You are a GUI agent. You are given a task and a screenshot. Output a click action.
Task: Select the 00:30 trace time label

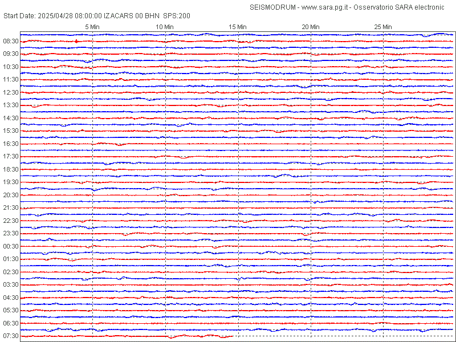tap(11, 246)
